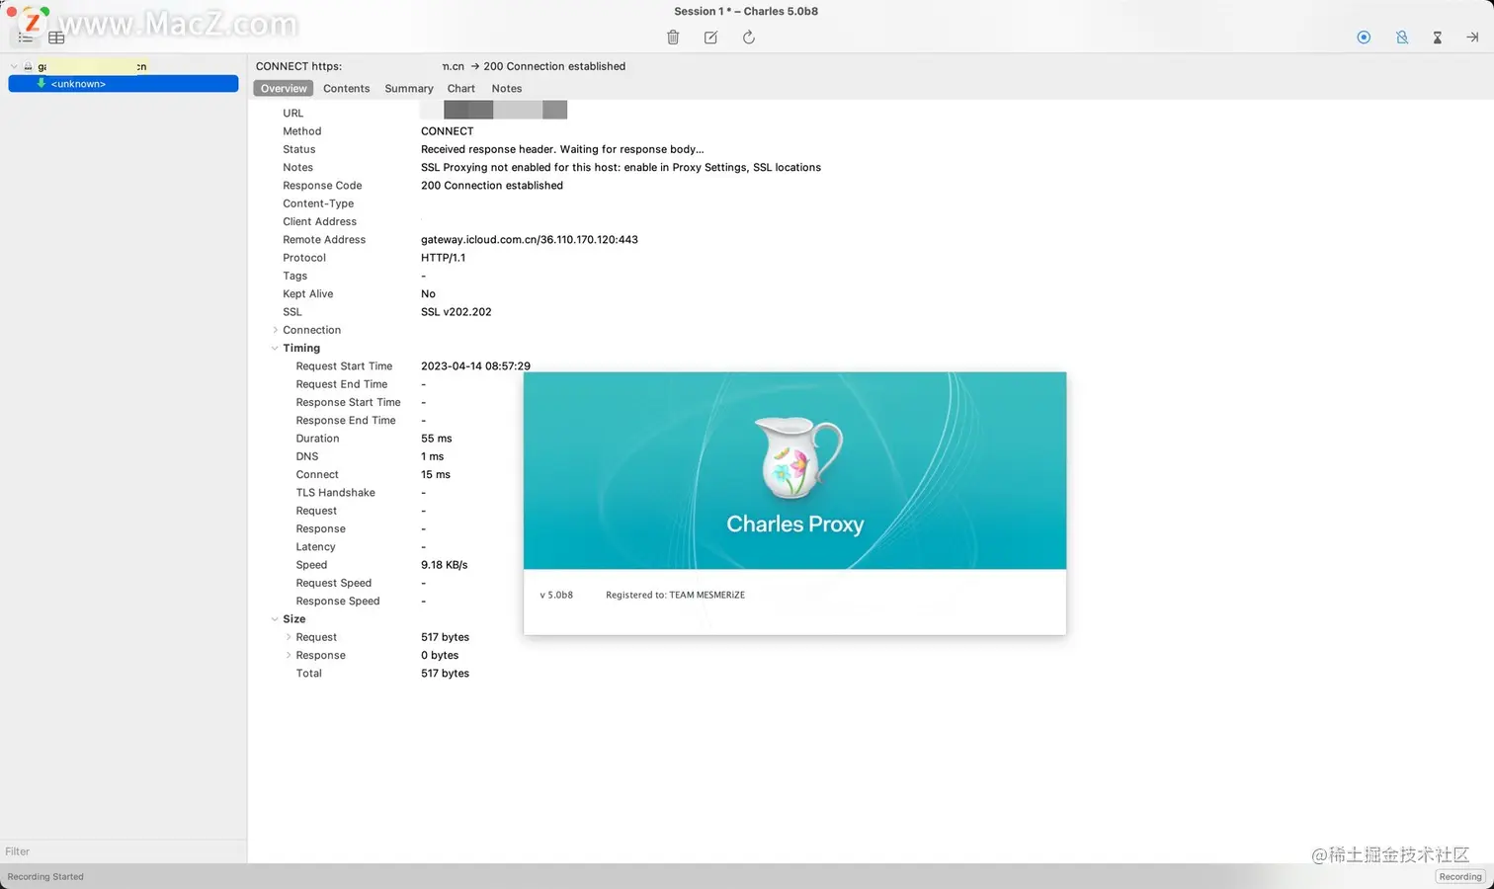Open the Overview tab
The width and height of the screenshot is (1494, 889).
coord(284,88)
